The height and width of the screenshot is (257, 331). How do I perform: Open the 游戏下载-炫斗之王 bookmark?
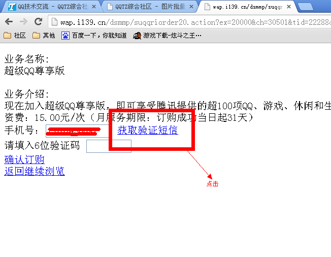point(167,36)
